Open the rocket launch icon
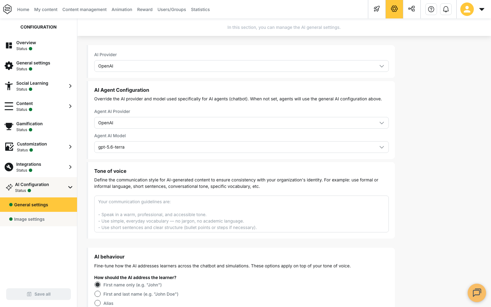This screenshot has height=307, width=491. click(x=377, y=9)
